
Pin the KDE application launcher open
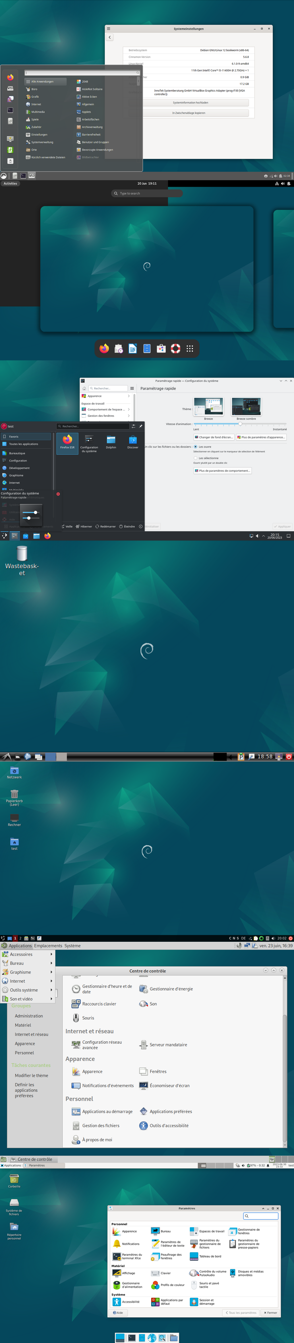coord(140,426)
